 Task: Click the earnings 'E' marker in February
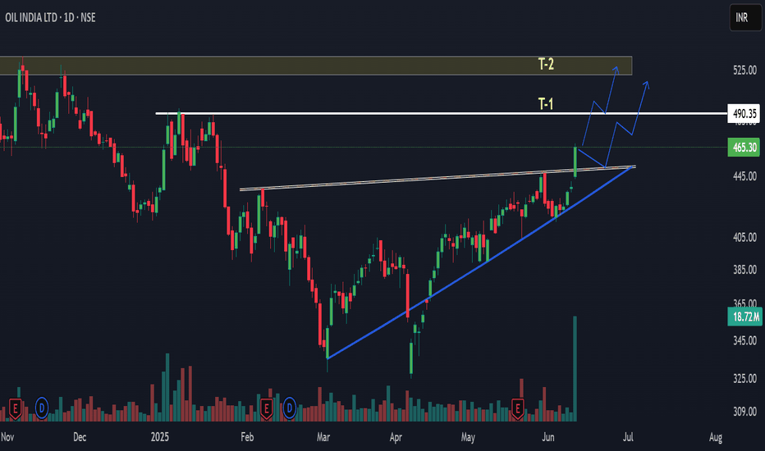267,408
